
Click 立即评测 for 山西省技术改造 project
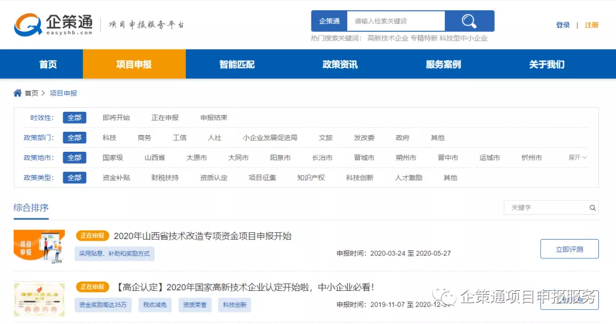(569, 249)
